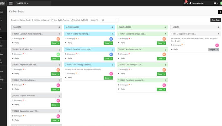Screen dimensions: 222x126
Task: Uncheck the Resolved filter checkbox
Action: click(x=72, y=20)
